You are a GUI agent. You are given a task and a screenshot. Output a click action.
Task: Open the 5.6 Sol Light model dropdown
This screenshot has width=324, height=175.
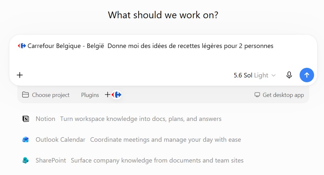255,75
